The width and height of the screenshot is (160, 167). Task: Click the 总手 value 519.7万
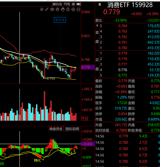(x=121, y=108)
